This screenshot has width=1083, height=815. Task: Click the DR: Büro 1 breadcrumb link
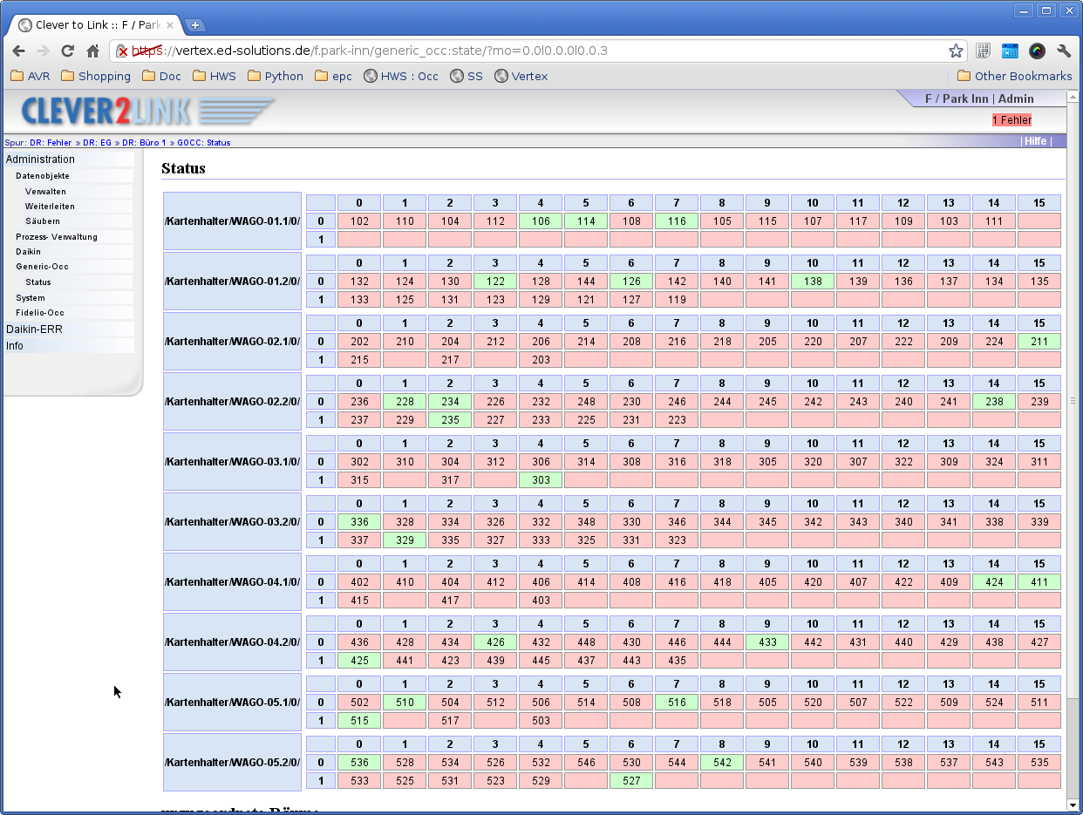tap(144, 142)
